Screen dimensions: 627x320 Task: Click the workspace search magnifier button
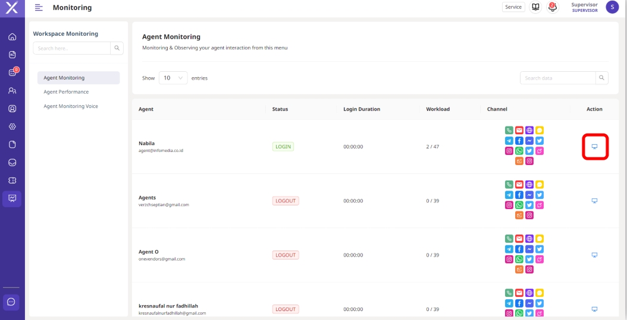pos(117,48)
